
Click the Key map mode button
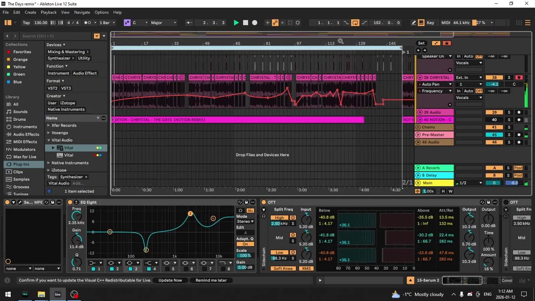click(431, 23)
